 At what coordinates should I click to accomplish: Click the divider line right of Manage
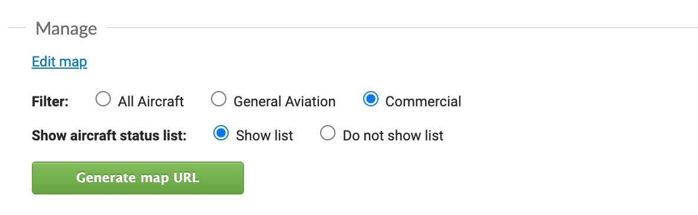(x=403, y=28)
